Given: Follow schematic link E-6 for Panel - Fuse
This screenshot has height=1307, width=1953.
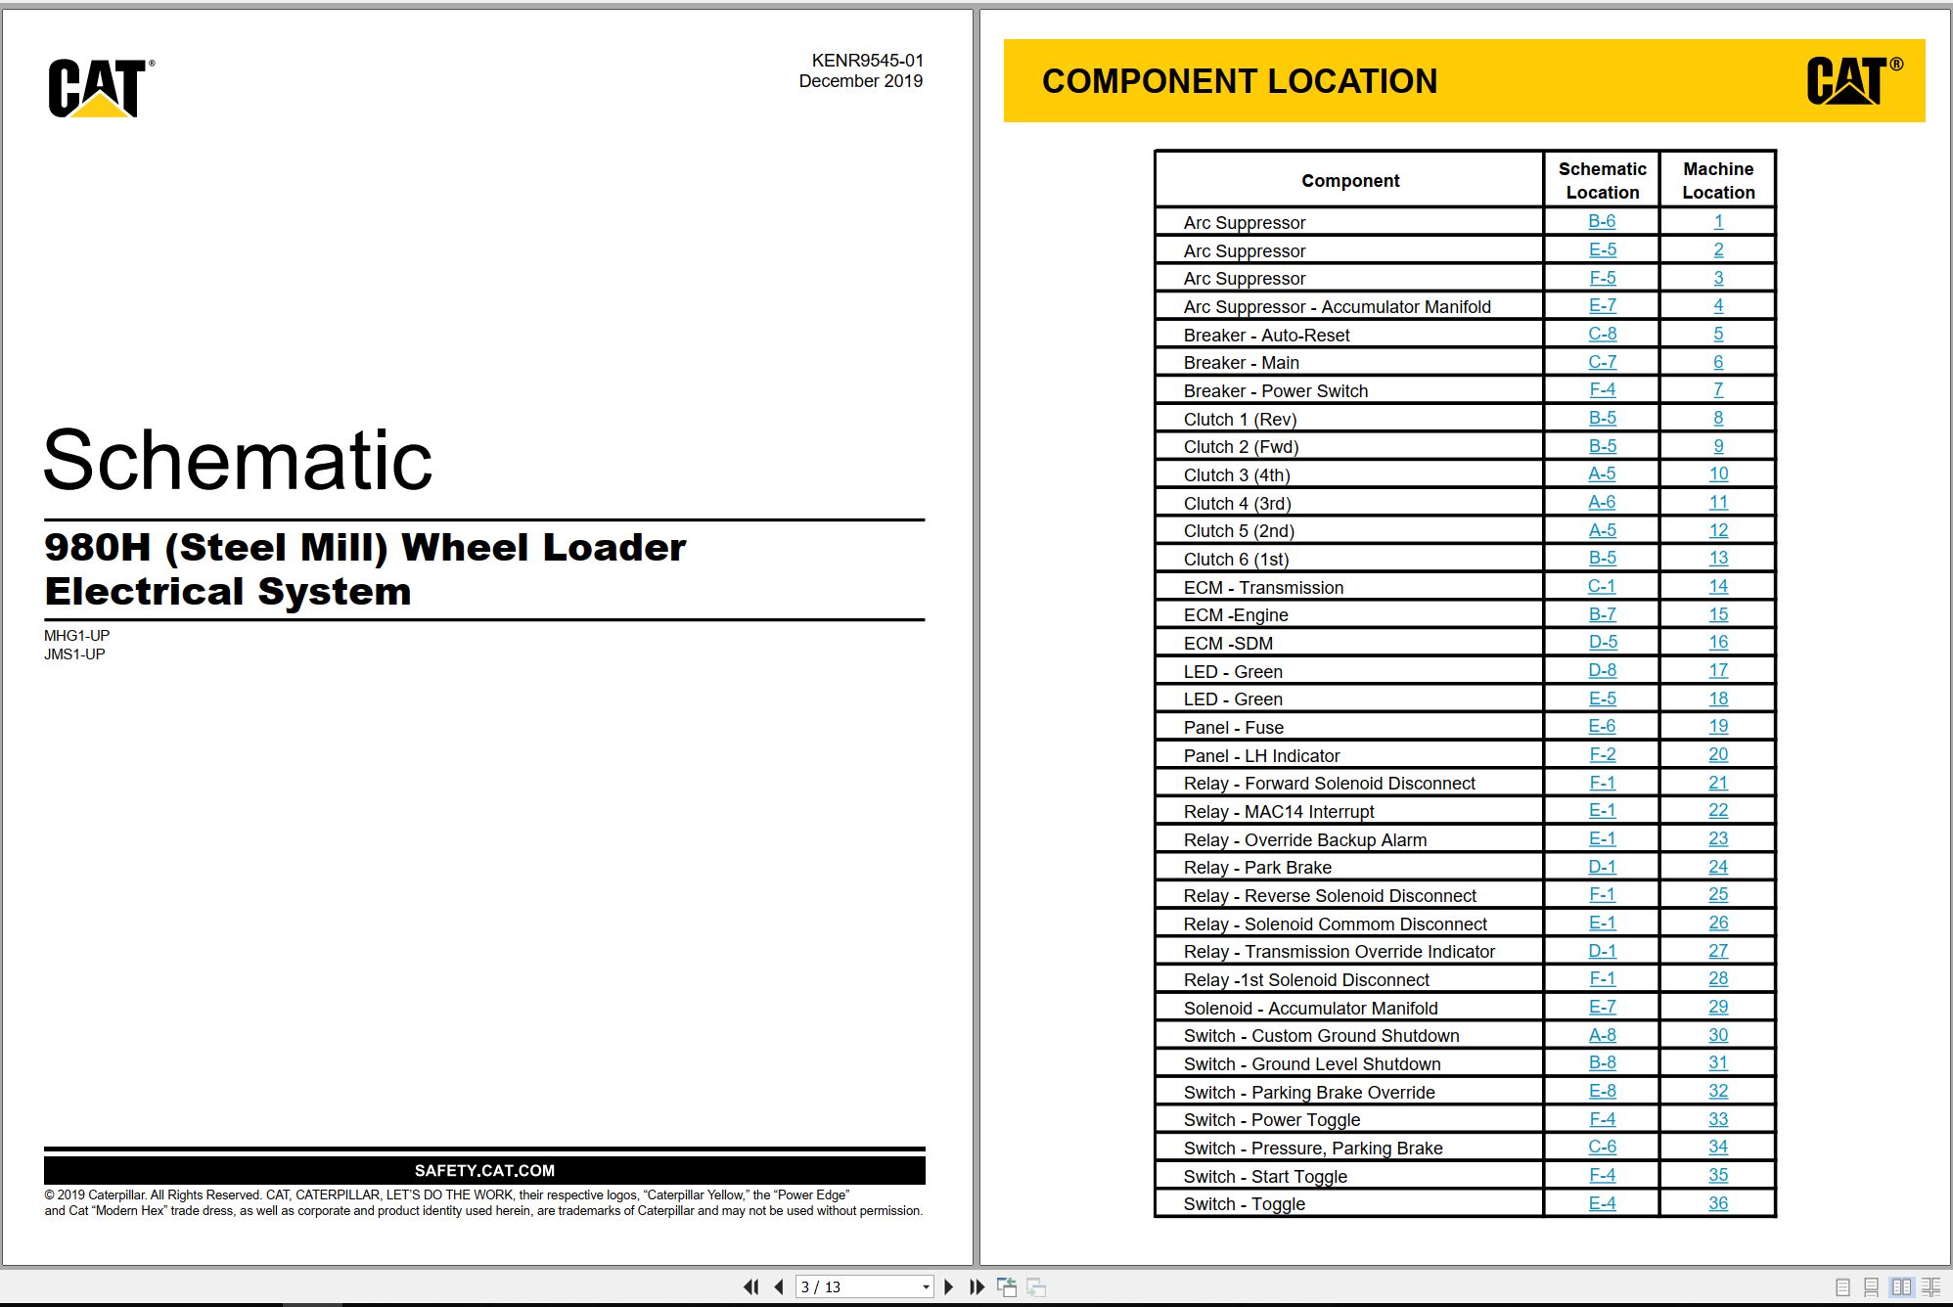Looking at the screenshot, I should 1602,726.
